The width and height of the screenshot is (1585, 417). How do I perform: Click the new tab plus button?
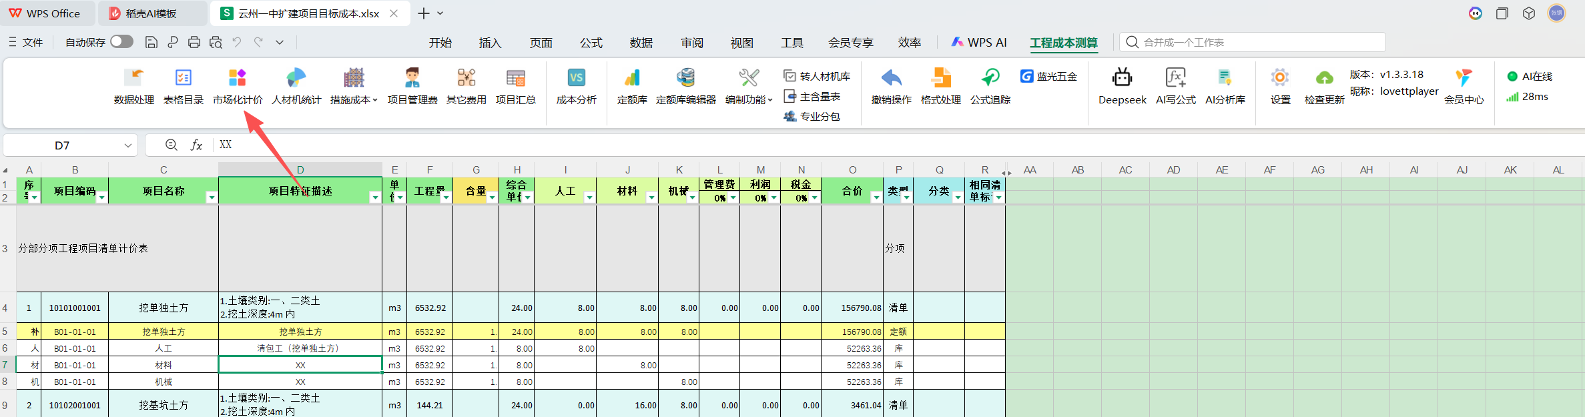(x=424, y=13)
